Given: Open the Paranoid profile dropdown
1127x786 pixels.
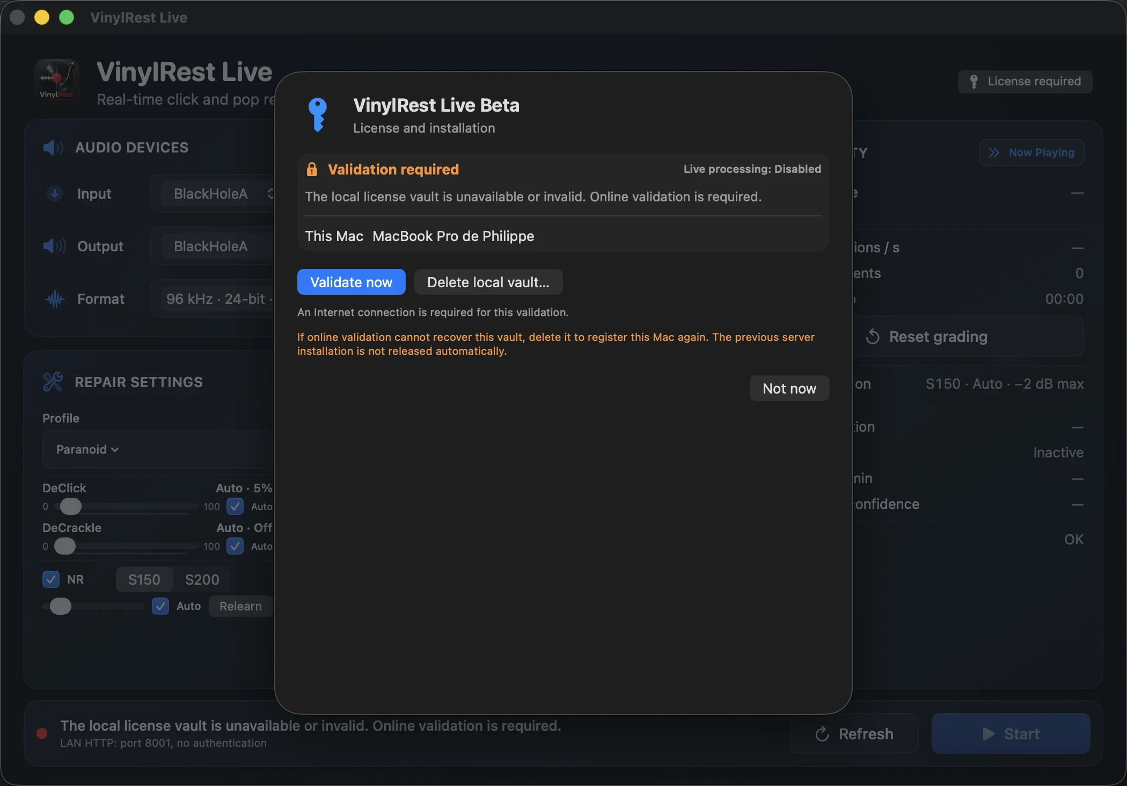Looking at the screenshot, I should (x=158, y=449).
